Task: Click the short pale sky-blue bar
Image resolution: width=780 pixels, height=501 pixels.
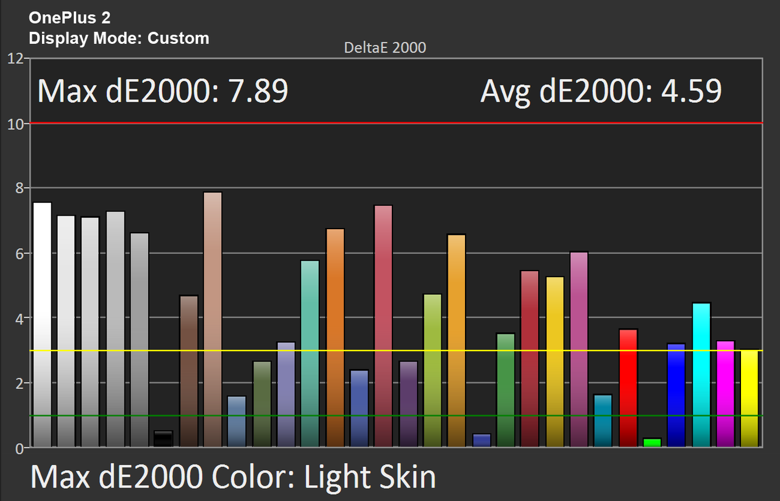Action: tap(237, 422)
